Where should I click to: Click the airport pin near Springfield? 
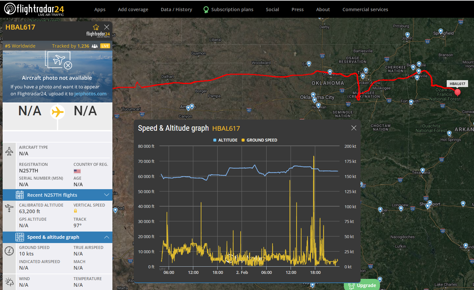point(441,31)
